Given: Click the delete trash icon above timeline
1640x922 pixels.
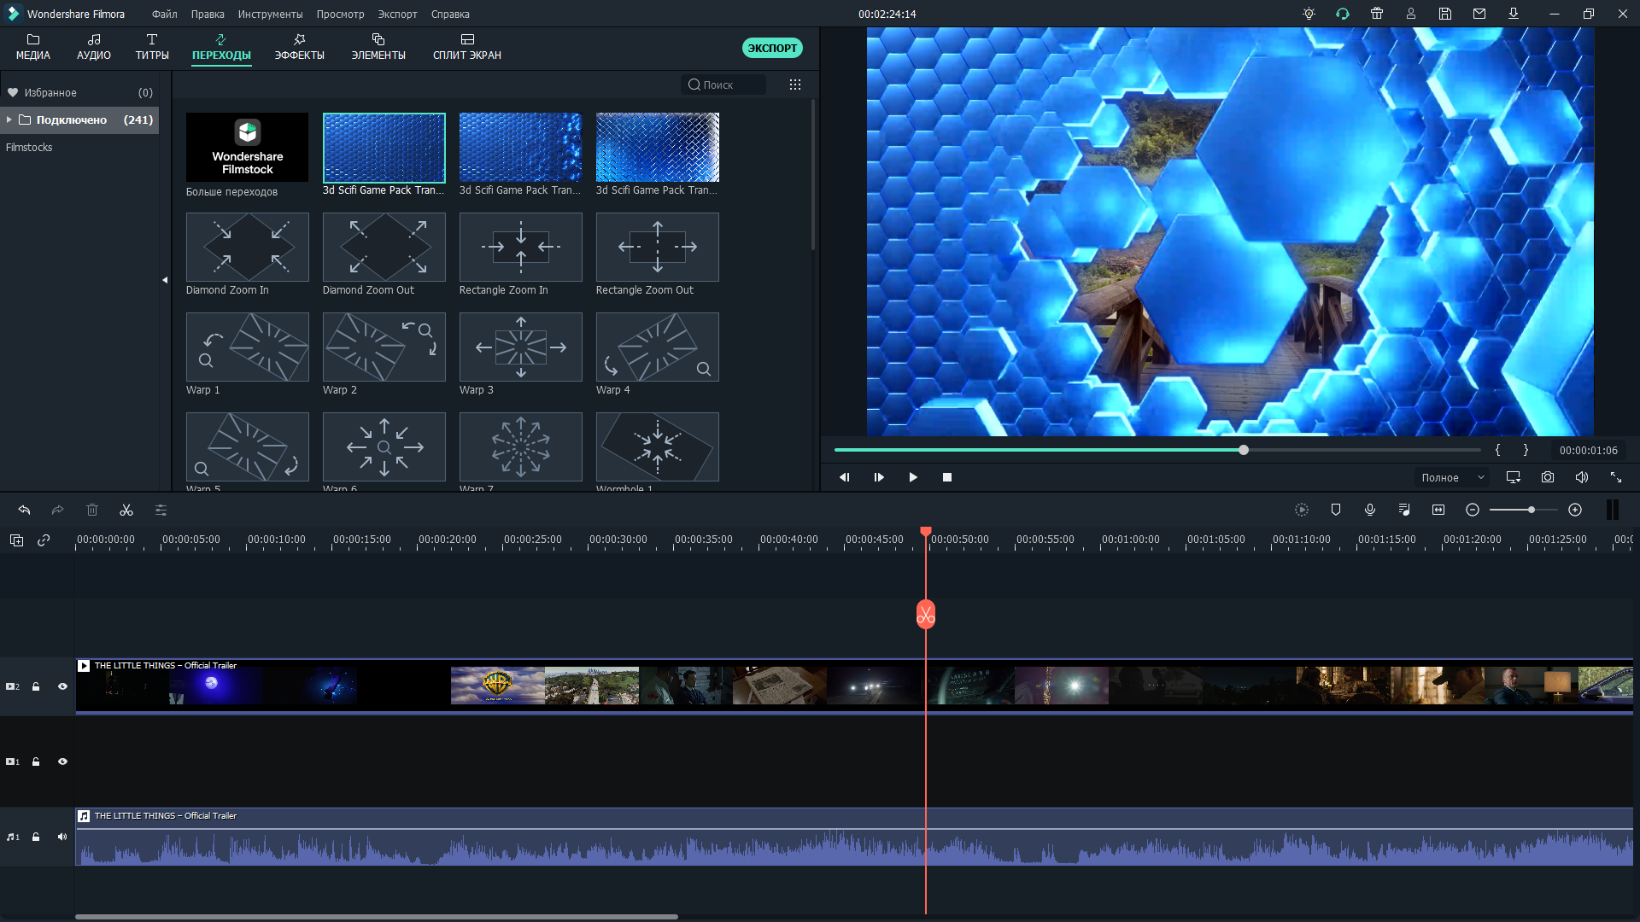Looking at the screenshot, I should [x=92, y=510].
